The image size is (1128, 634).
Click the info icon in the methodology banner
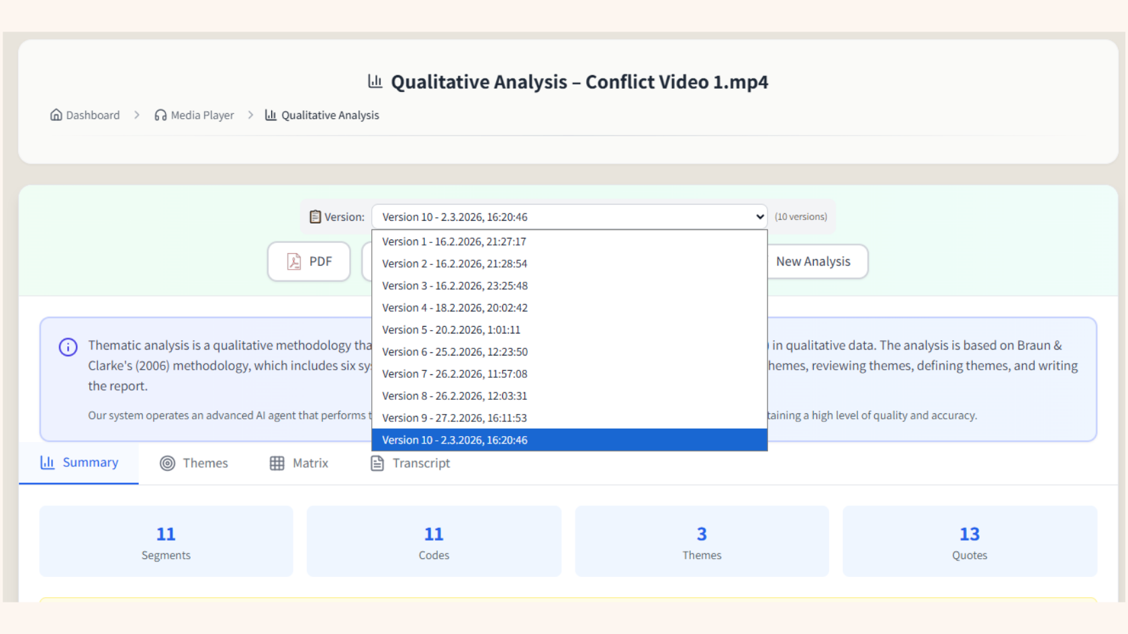[x=67, y=347]
